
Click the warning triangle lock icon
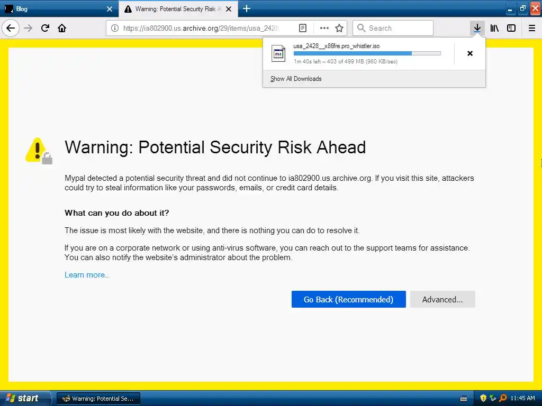point(39,151)
